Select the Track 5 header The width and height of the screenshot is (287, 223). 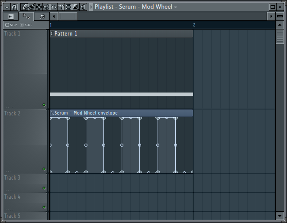coord(25,216)
